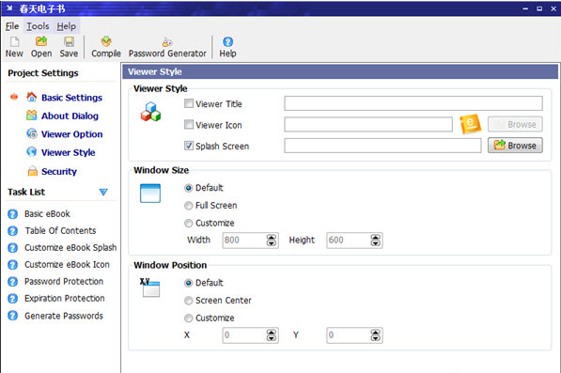Click help icon beside Customize eBook Icon
This screenshot has width=561, height=373.
tap(12, 265)
